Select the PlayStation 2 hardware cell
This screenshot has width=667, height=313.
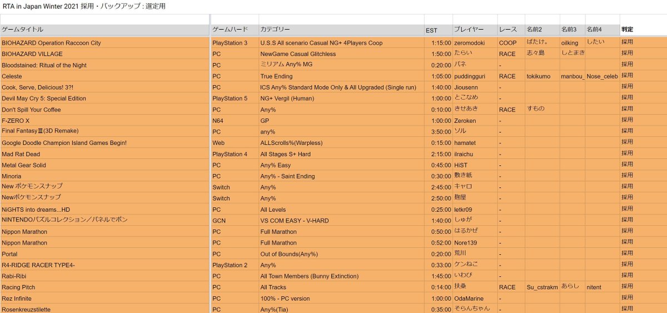tap(234, 265)
